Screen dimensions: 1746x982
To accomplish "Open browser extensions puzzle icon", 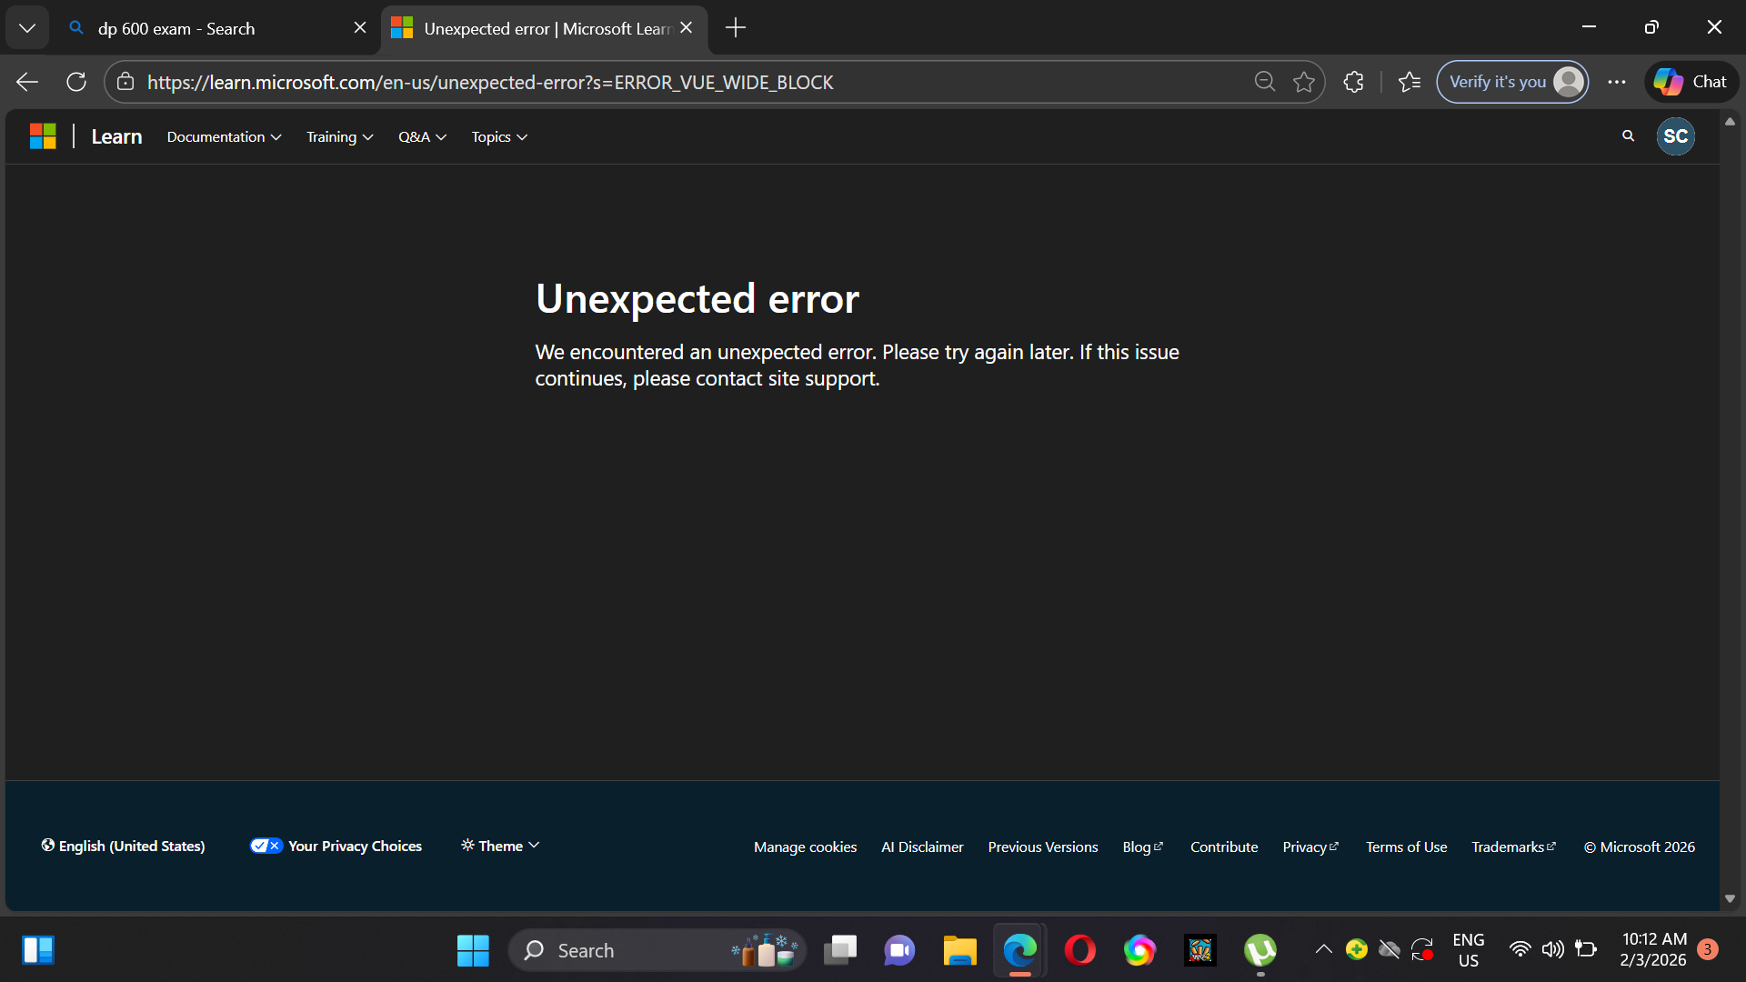I will pyautogui.click(x=1353, y=82).
